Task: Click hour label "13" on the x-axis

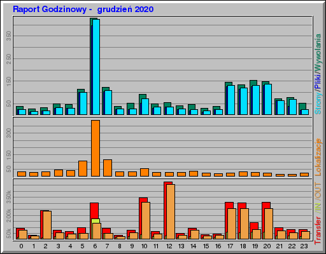Action: [181, 246]
